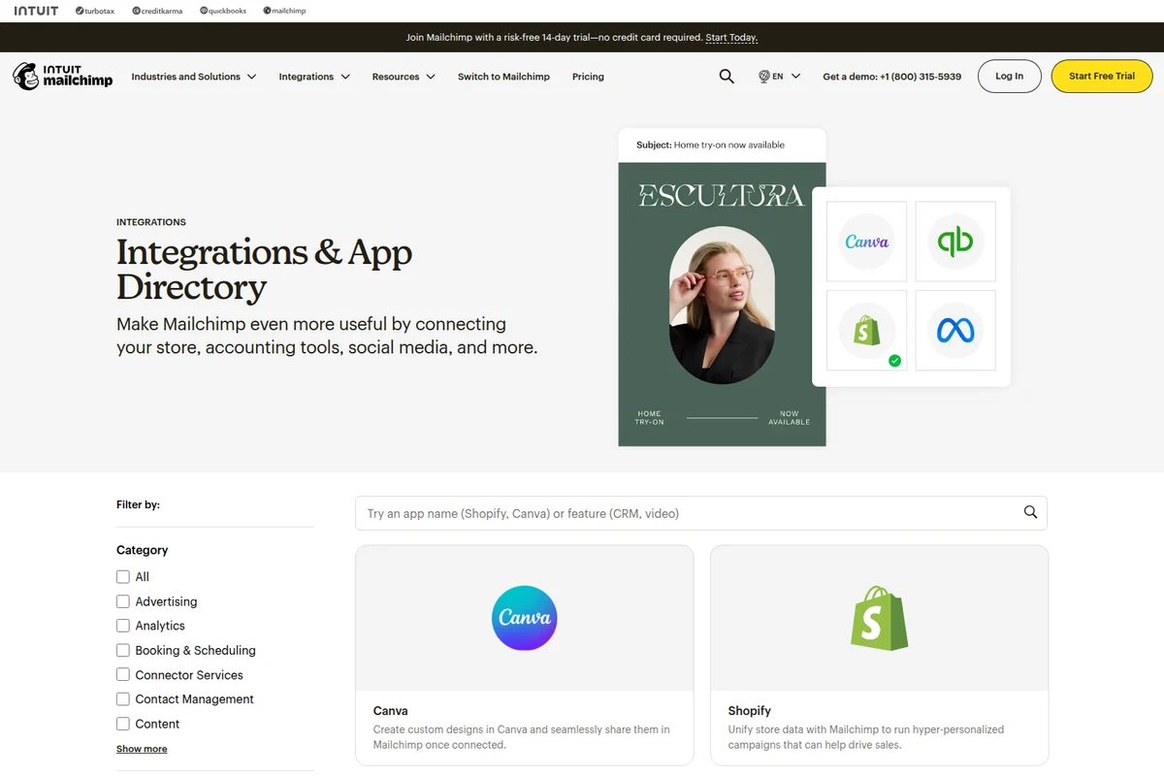Enable the Analytics filter checkbox
The image size is (1164, 776).
point(123,626)
